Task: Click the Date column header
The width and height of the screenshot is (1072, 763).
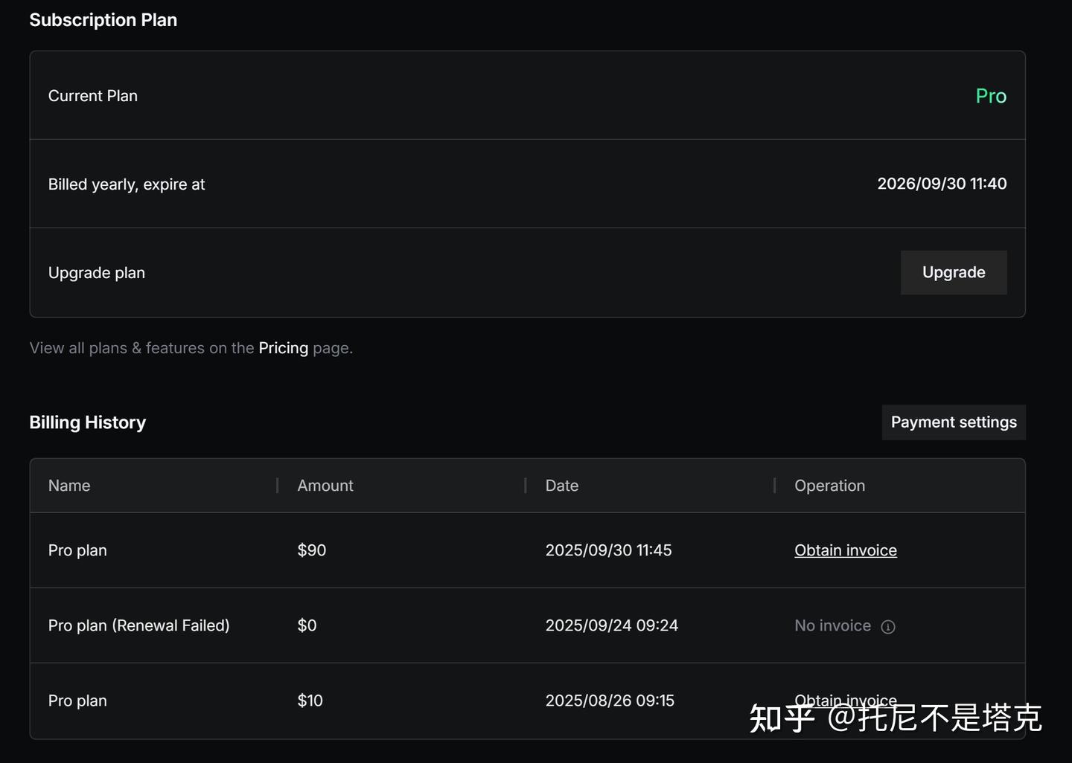Action: [x=561, y=486]
